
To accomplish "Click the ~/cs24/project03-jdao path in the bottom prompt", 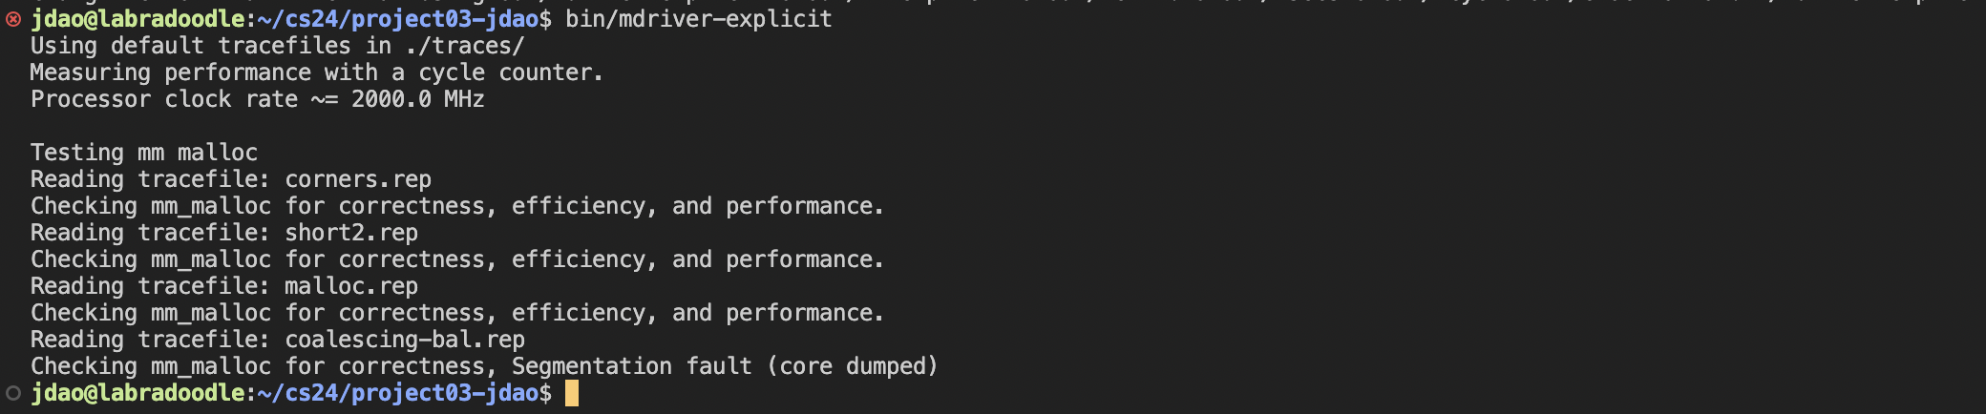I will (x=398, y=393).
